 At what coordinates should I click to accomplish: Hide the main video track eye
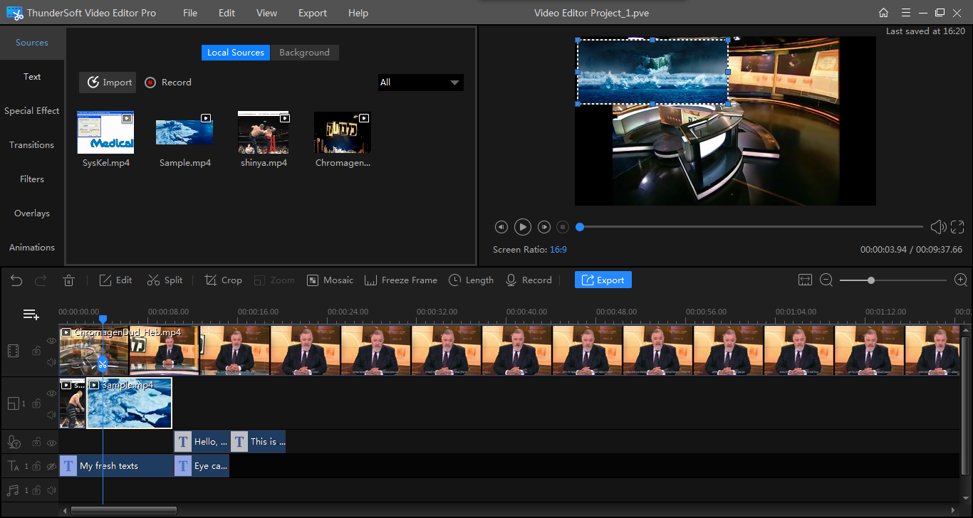tap(51, 341)
